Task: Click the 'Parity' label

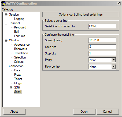Action: pos(49,60)
